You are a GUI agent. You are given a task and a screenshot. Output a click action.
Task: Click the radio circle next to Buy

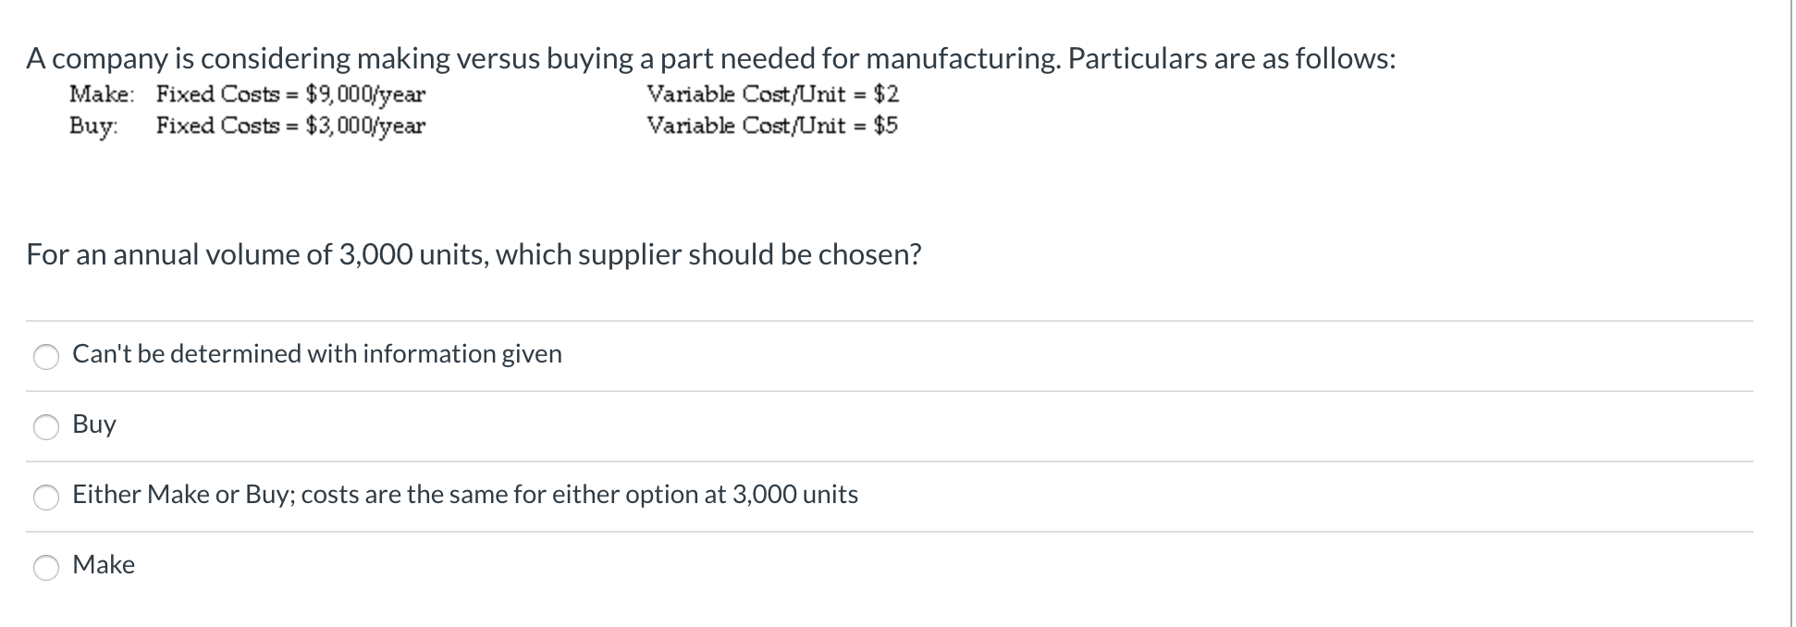(x=47, y=424)
